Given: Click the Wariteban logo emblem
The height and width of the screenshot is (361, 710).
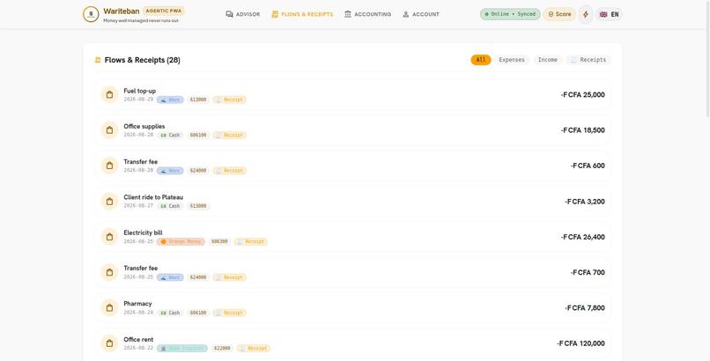Looking at the screenshot, I should click(91, 14).
